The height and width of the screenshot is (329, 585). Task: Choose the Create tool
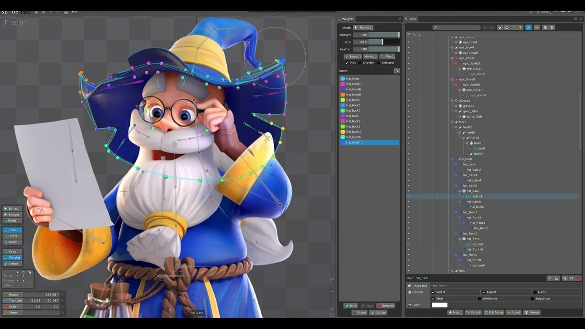tap(12, 263)
